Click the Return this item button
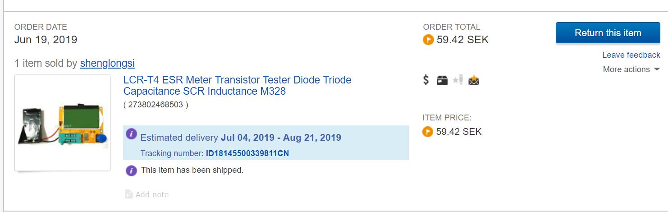The height and width of the screenshot is (212, 668). point(608,33)
